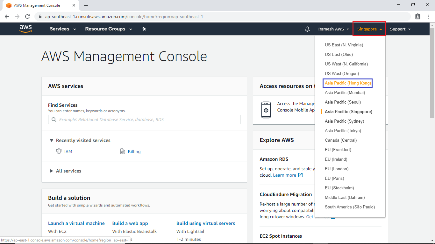Screen dimensions: 435x244
Task: Click Build using virtual servers link
Action: [206, 223]
